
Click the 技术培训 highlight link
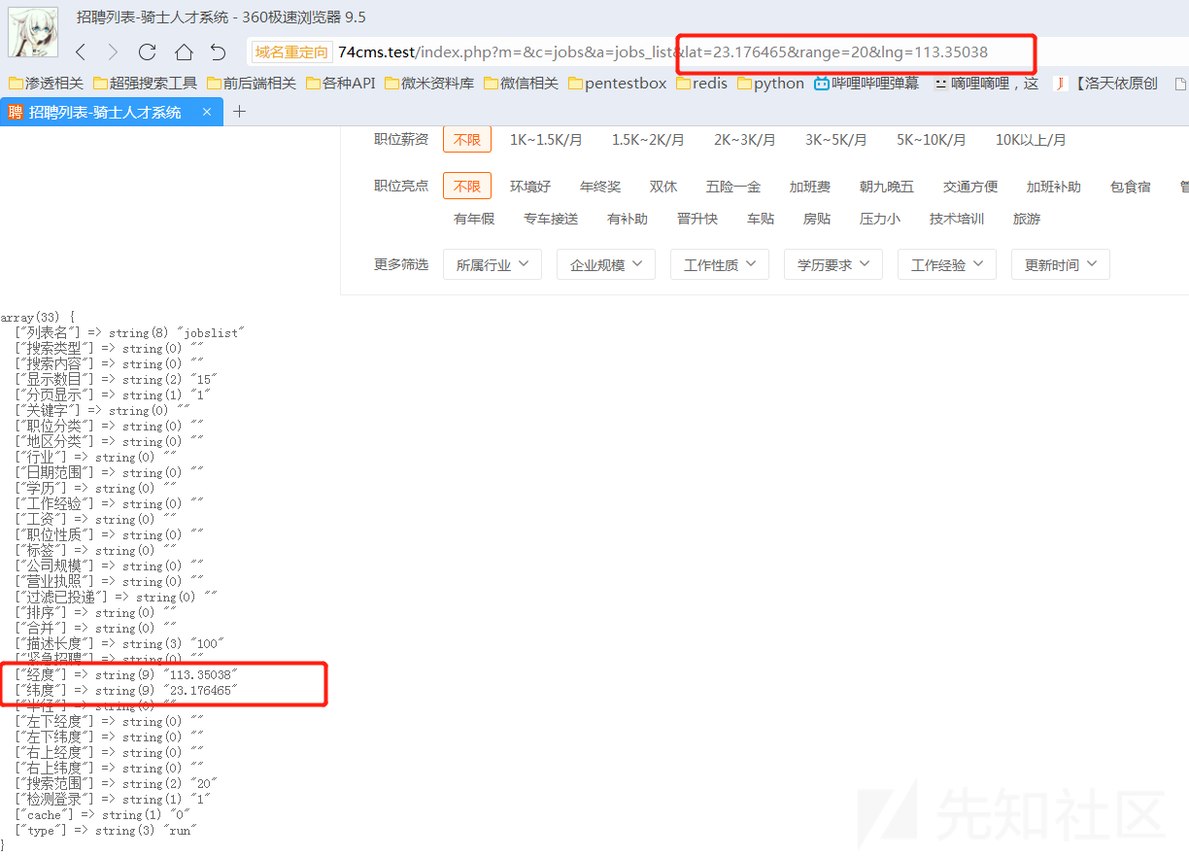point(957,219)
